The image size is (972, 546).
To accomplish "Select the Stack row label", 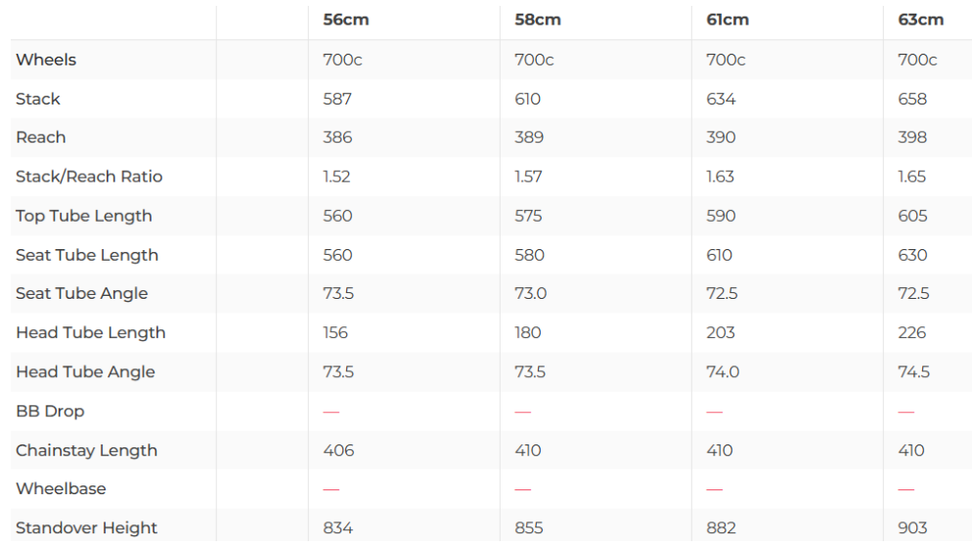I will click(38, 99).
